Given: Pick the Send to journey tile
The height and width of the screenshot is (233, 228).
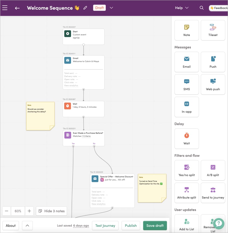Looking at the screenshot, I should pos(213,193).
